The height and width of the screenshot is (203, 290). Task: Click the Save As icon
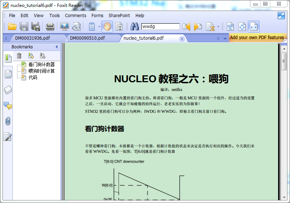36,27
